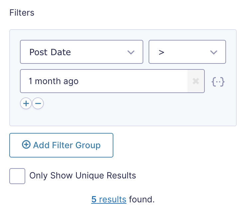
Task: Click the '>' symbol in operator box
Action: (161, 53)
